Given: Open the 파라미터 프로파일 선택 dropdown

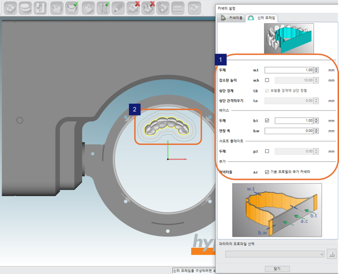Looking at the screenshot, I should [275, 254].
